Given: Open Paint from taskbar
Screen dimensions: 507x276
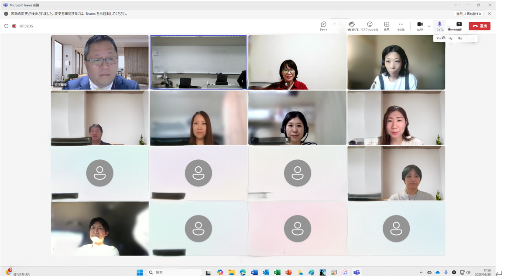Looking at the screenshot, I should coord(312,273).
